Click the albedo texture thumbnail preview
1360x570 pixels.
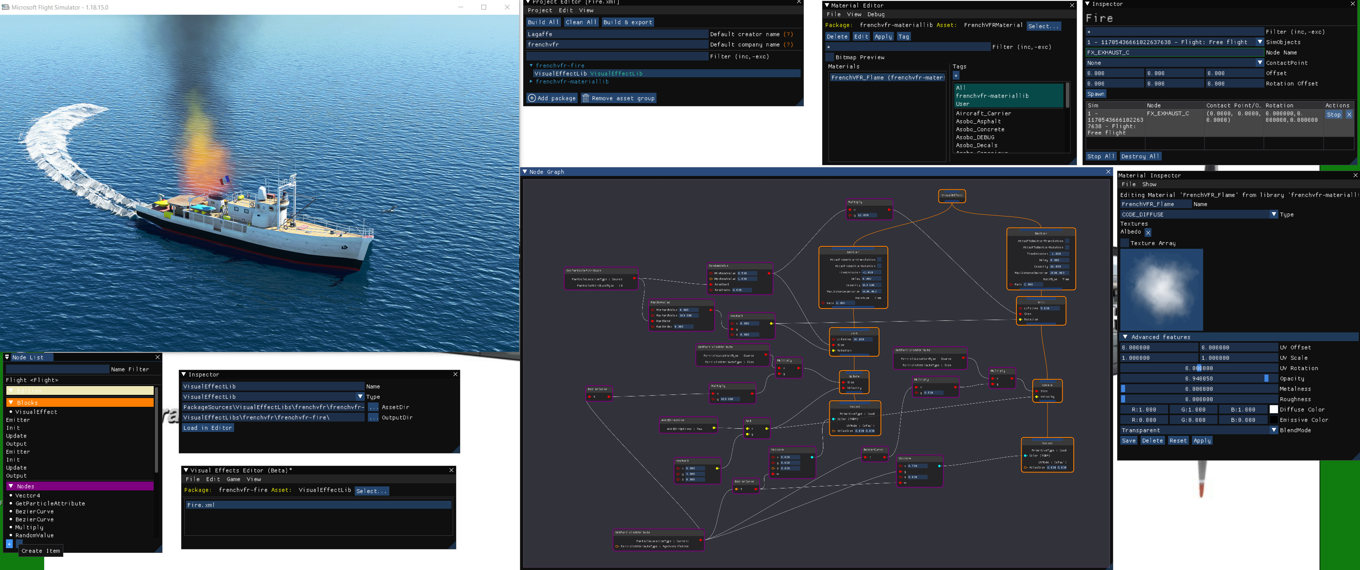pyautogui.click(x=1161, y=290)
